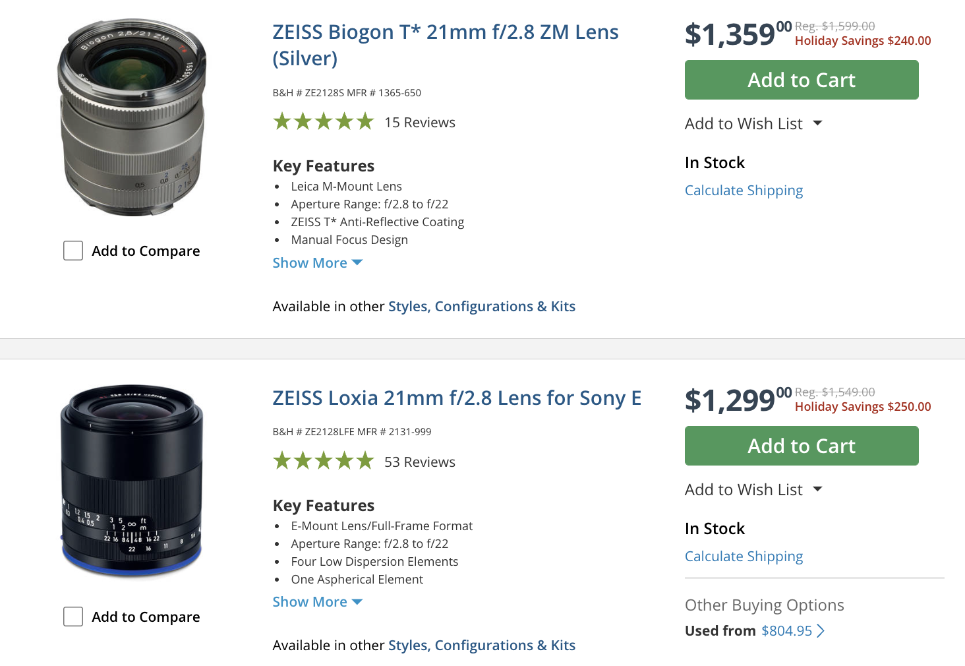
Task: Open Styles, Configurations & Kits for Biogon
Action: coord(482,307)
